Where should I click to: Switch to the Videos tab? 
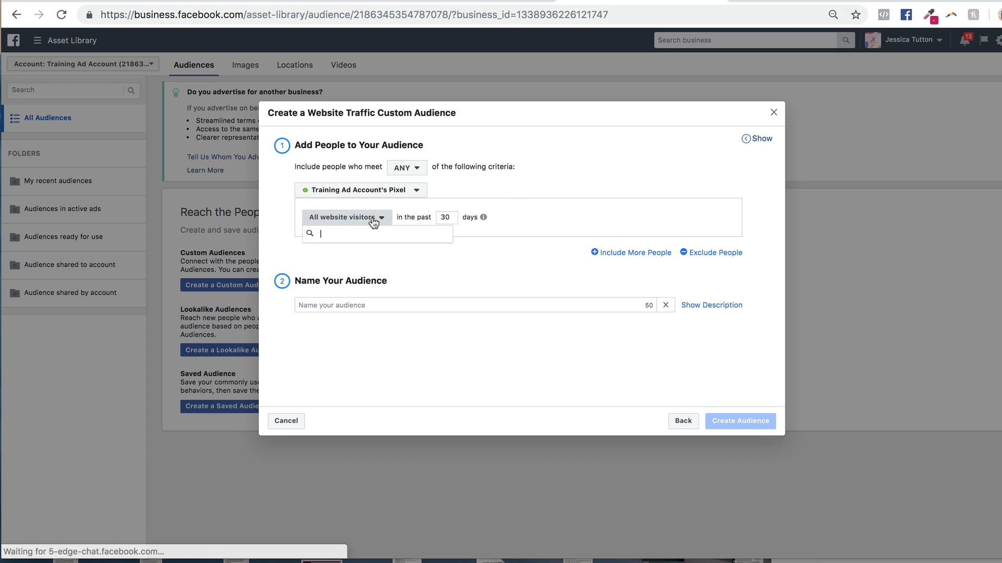[343, 65]
